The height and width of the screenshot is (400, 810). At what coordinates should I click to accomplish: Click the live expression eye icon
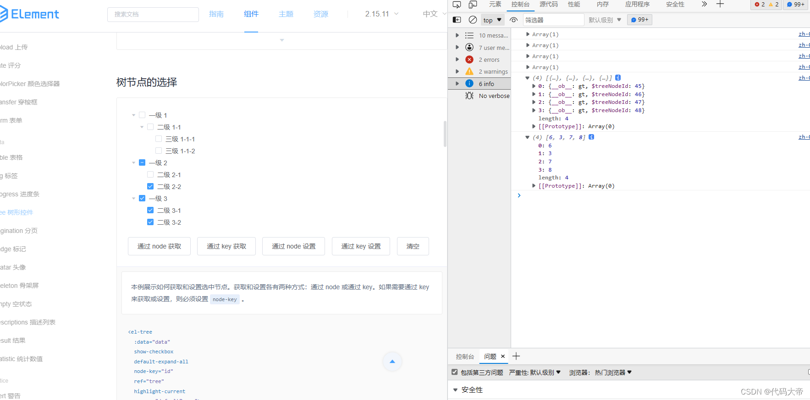(x=513, y=20)
